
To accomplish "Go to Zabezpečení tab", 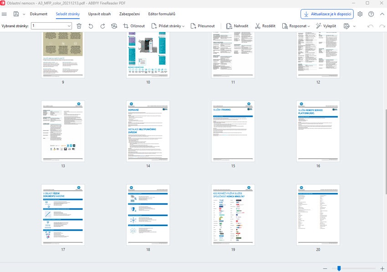I will pos(130,14).
